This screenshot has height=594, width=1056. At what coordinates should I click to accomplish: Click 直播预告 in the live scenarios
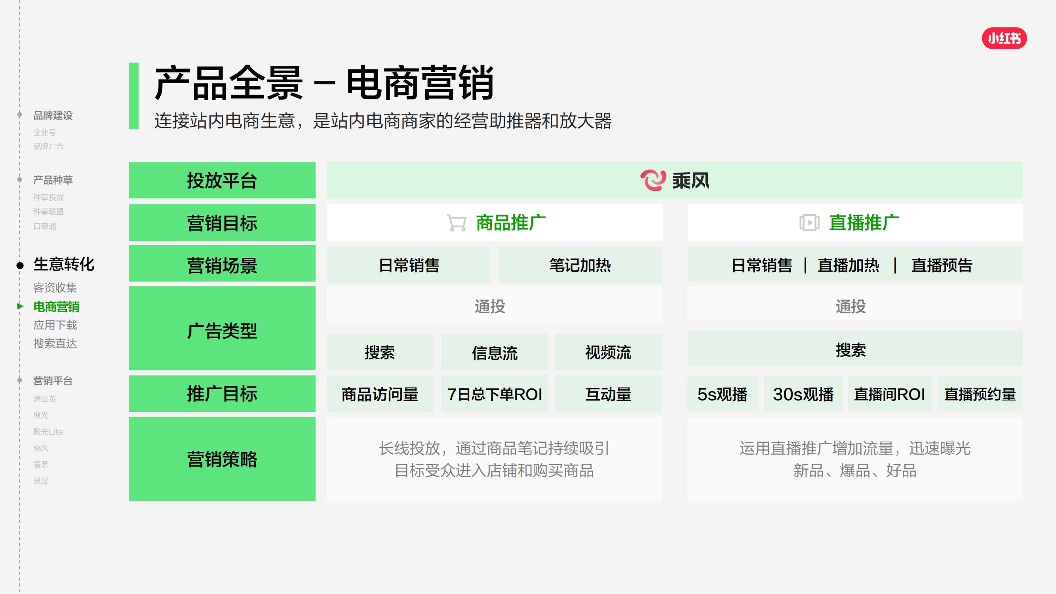(942, 265)
